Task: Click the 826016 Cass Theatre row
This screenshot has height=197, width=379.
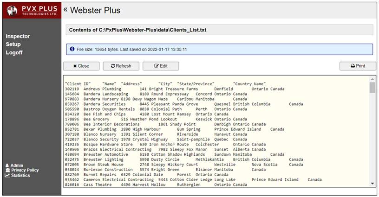Action: [156, 184]
